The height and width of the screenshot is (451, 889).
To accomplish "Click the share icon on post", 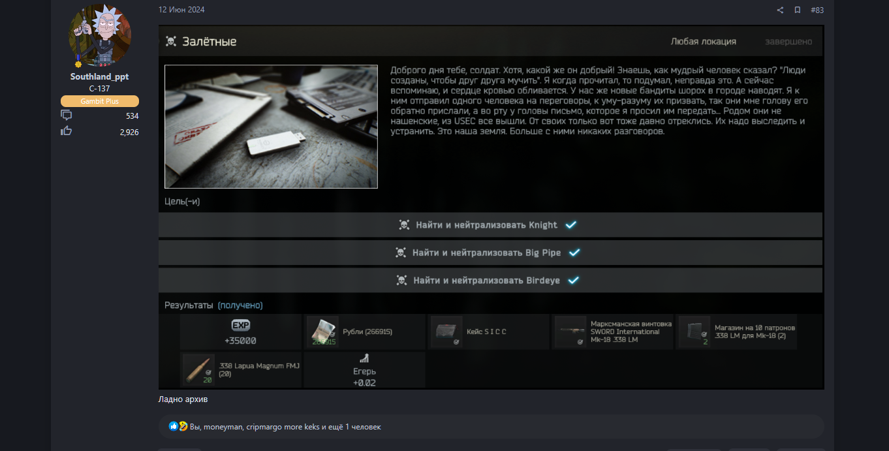I will [x=780, y=10].
